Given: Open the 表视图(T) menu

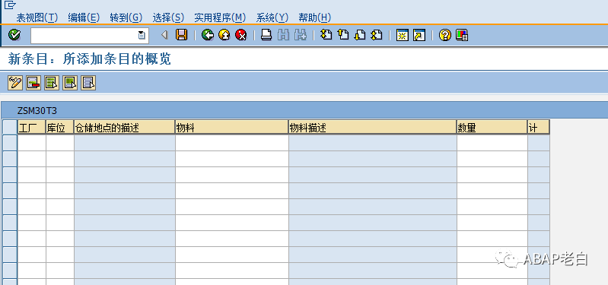Looking at the screenshot, I should pos(37,17).
